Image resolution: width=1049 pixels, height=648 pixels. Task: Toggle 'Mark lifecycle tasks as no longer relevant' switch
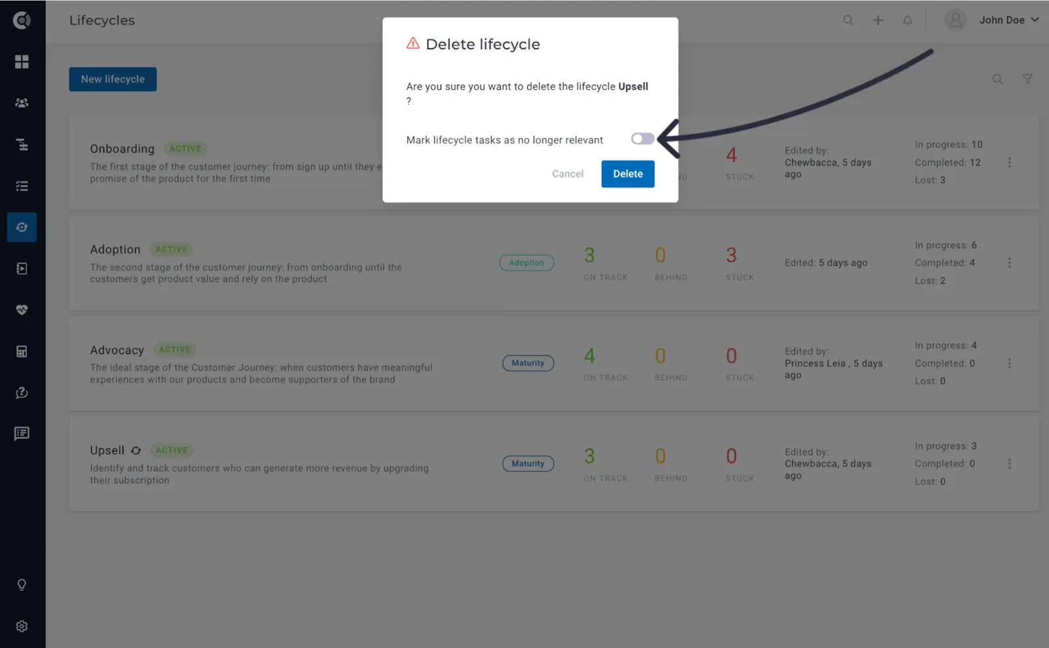pyautogui.click(x=643, y=139)
